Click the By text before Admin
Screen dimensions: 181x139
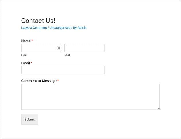pyautogui.click(x=74, y=28)
